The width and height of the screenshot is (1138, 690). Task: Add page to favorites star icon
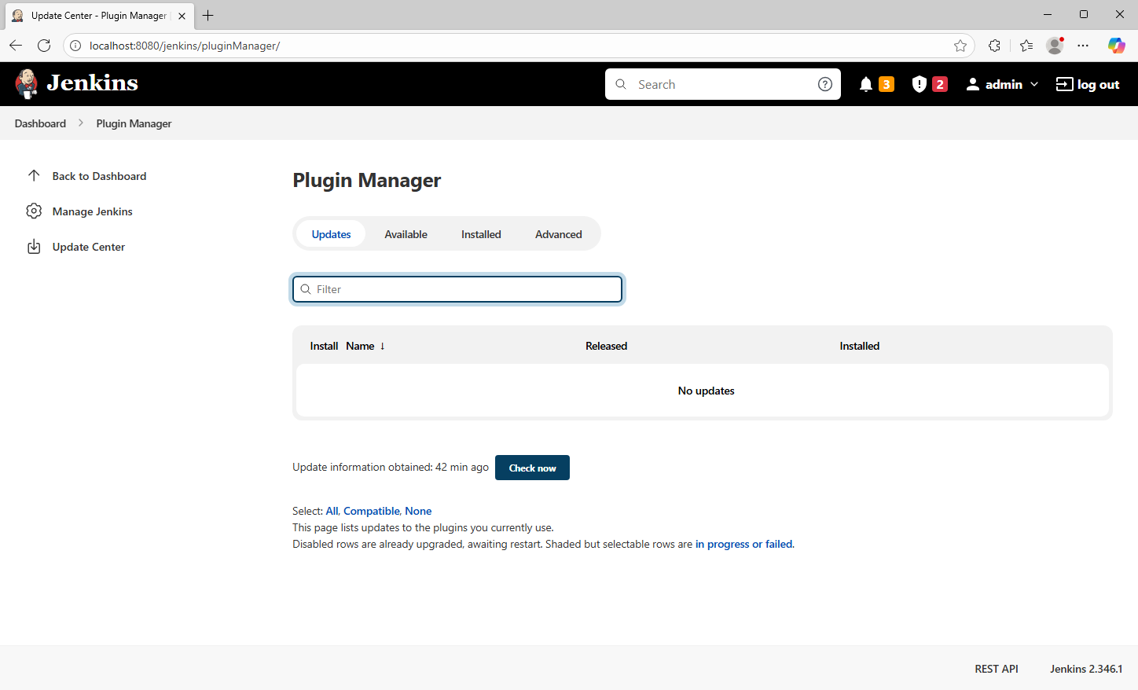[960, 46]
